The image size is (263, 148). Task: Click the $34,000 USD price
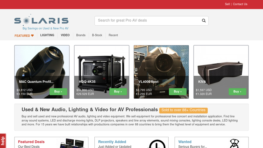coord(85,90)
